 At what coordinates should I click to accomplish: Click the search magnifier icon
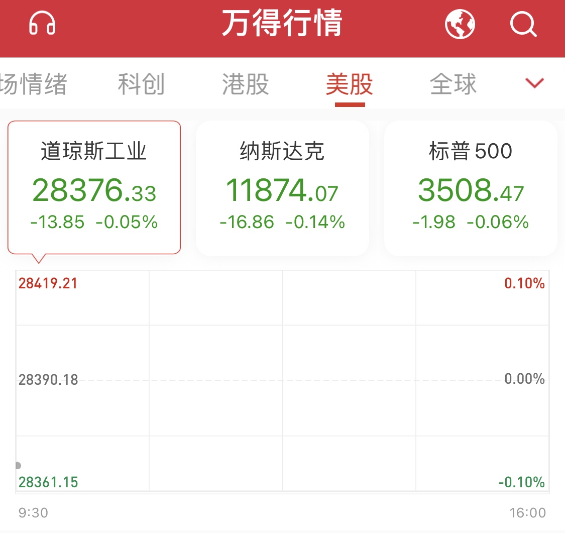(524, 24)
